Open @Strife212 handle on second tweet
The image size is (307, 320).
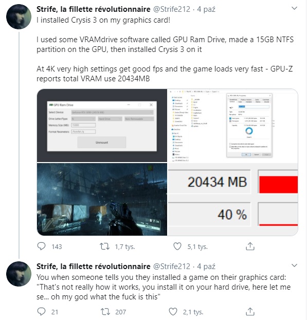coord(172,266)
